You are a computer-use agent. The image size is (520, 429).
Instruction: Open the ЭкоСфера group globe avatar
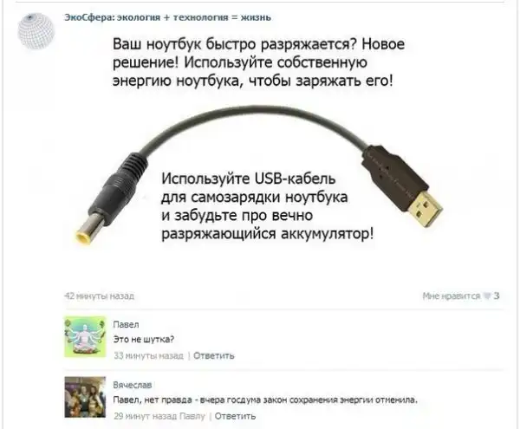36,31
